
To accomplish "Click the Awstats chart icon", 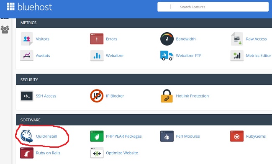I will point(27,56).
